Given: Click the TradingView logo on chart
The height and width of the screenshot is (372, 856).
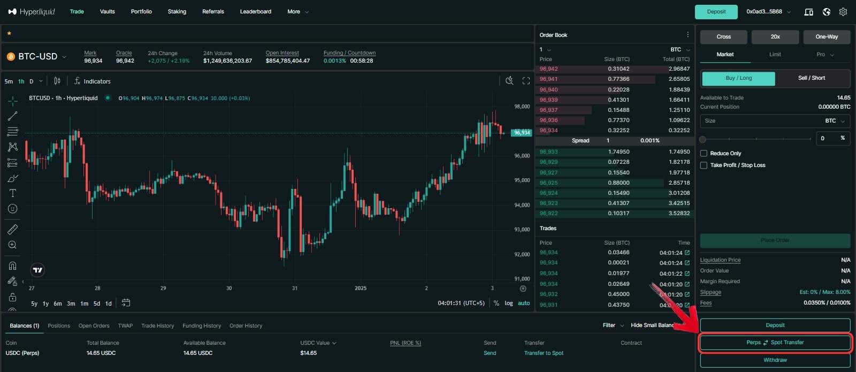Looking at the screenshot, I should 37,270.
